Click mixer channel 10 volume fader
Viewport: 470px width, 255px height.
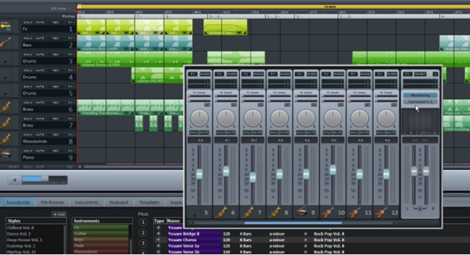(333, 170)
